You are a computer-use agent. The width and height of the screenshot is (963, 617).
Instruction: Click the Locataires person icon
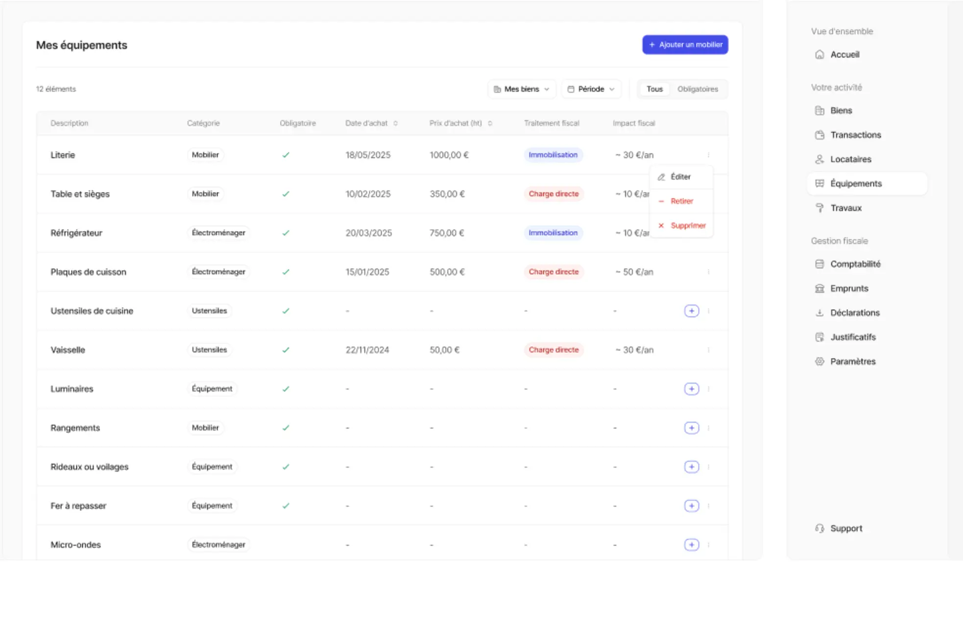[x=819, y=159]
